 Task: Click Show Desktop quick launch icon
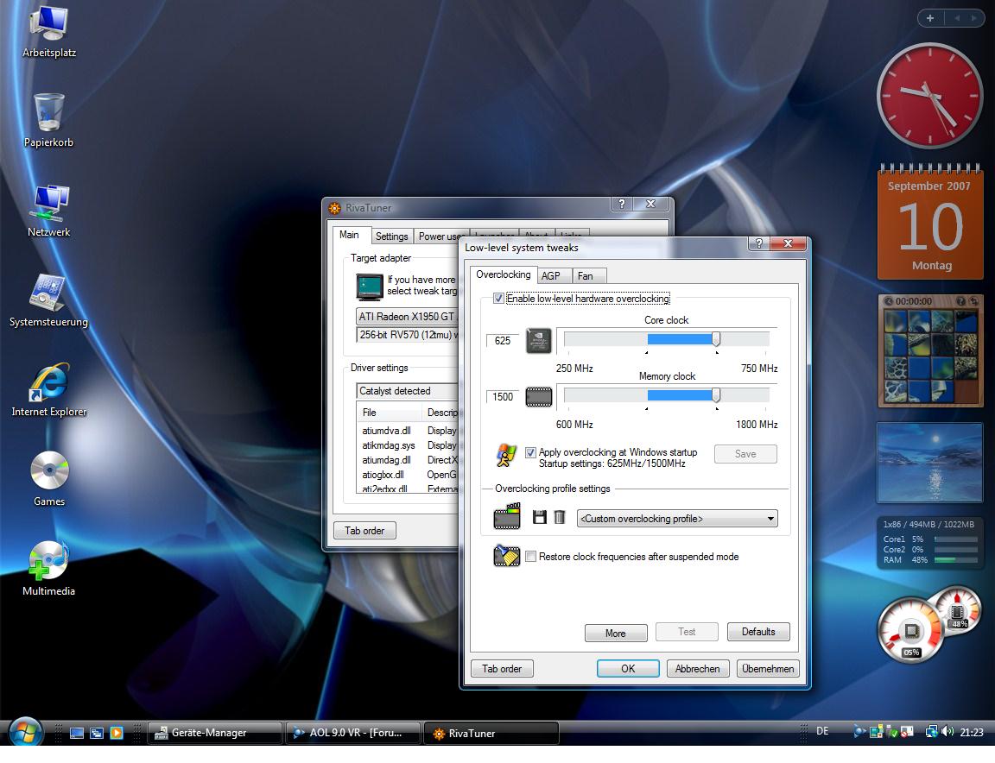click(x=77, y=733)
